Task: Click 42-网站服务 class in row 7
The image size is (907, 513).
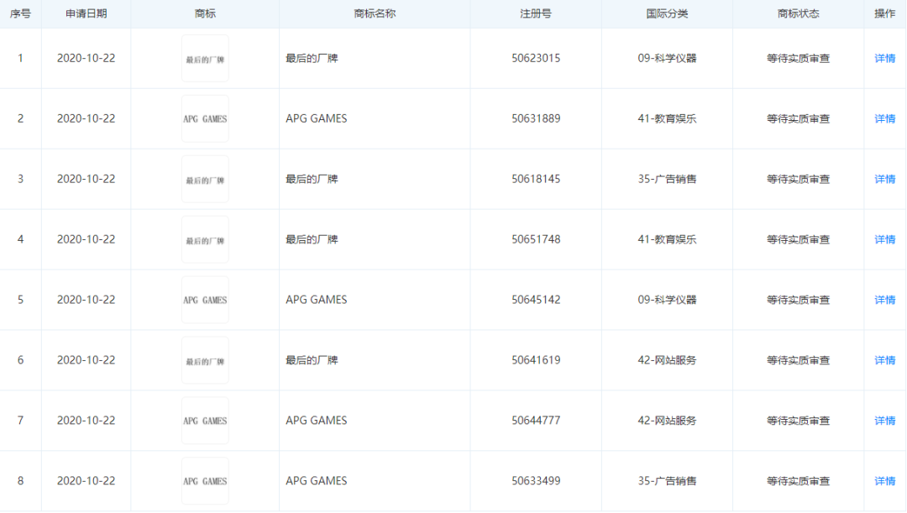Action: point(667,421)
